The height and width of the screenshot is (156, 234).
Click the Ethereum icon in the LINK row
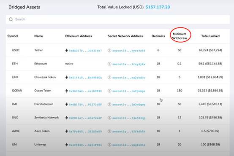click(x=67, y=77)
